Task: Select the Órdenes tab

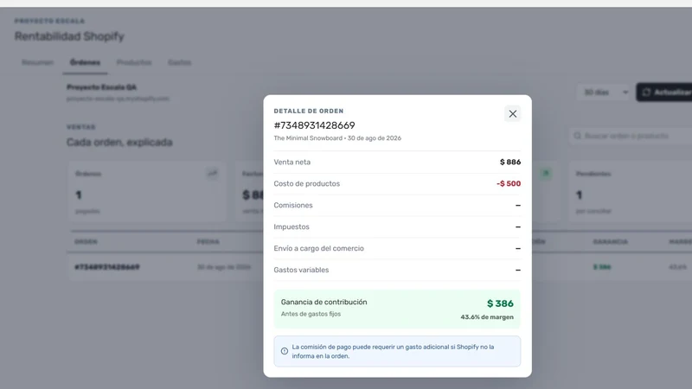Action: coord(85,62)
